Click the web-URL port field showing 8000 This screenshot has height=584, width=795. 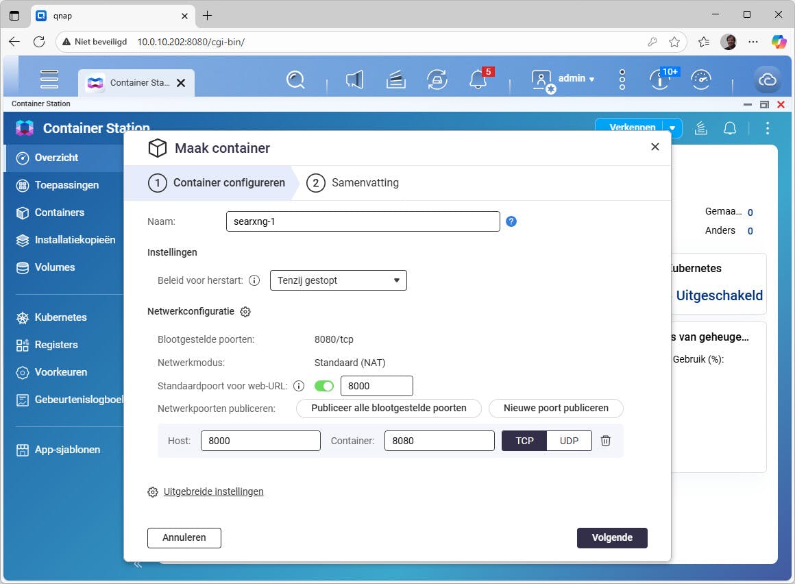click(377, 387)
